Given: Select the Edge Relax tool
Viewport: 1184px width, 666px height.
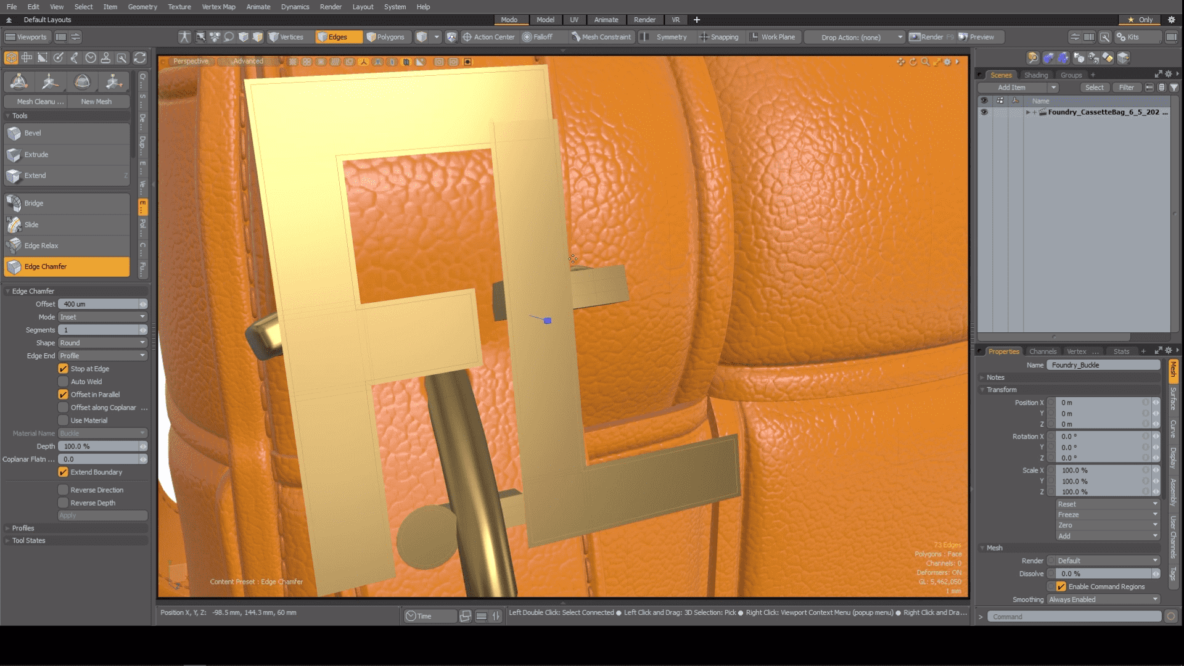Looking at the screenshot, I should coord(41,246).
